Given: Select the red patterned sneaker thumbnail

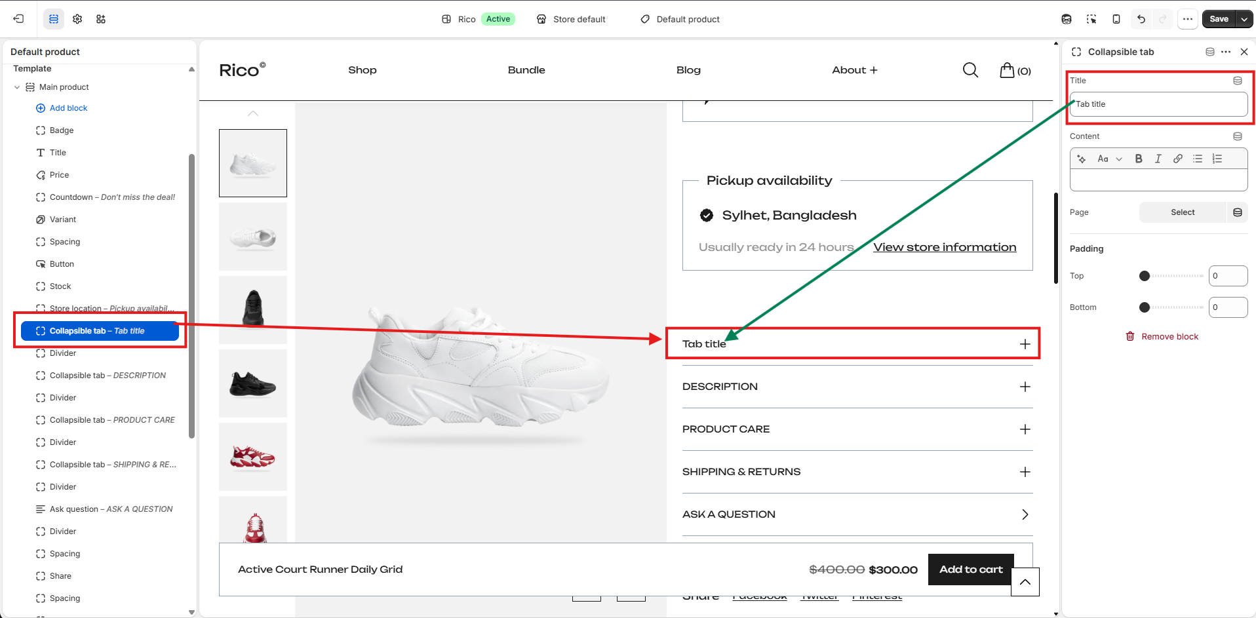Looking at the screenshot, I should [253, 457].
